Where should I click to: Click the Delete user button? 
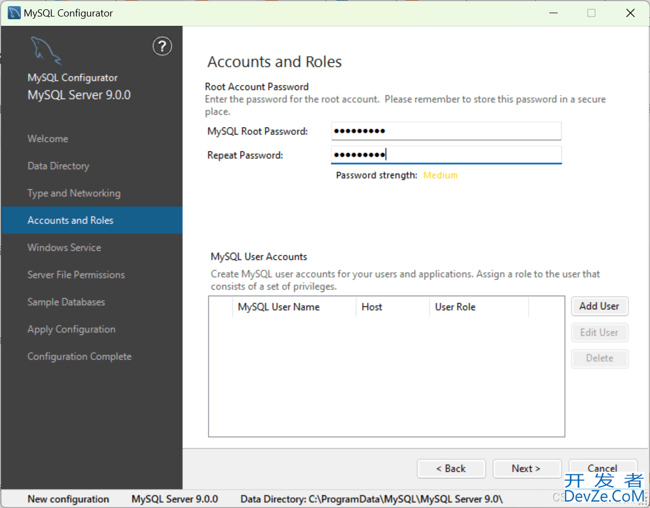(599, 358)
